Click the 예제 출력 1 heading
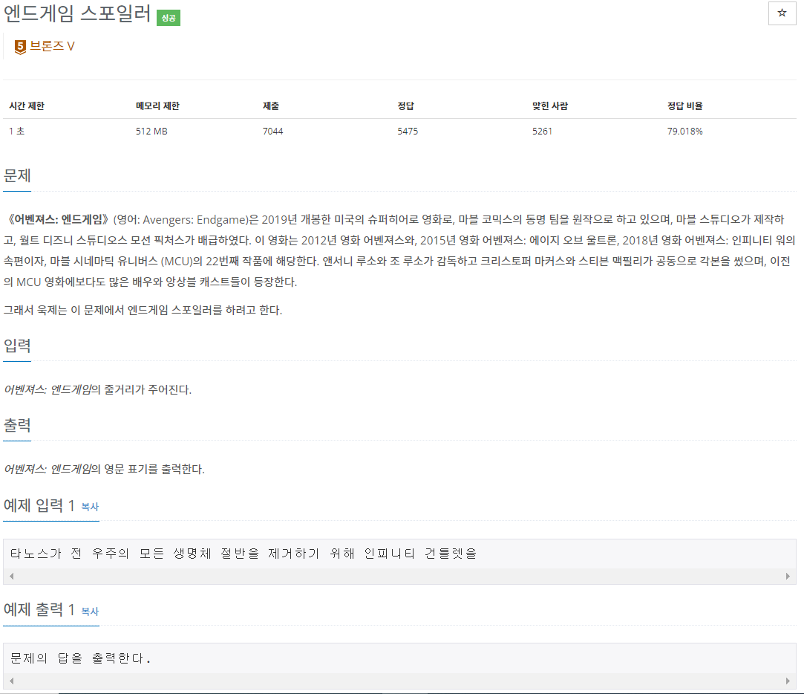 39,610
